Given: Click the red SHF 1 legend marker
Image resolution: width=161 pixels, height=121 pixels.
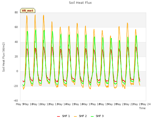Looking at the screenshot, I should pyautogui.click(x=58, y=116).
